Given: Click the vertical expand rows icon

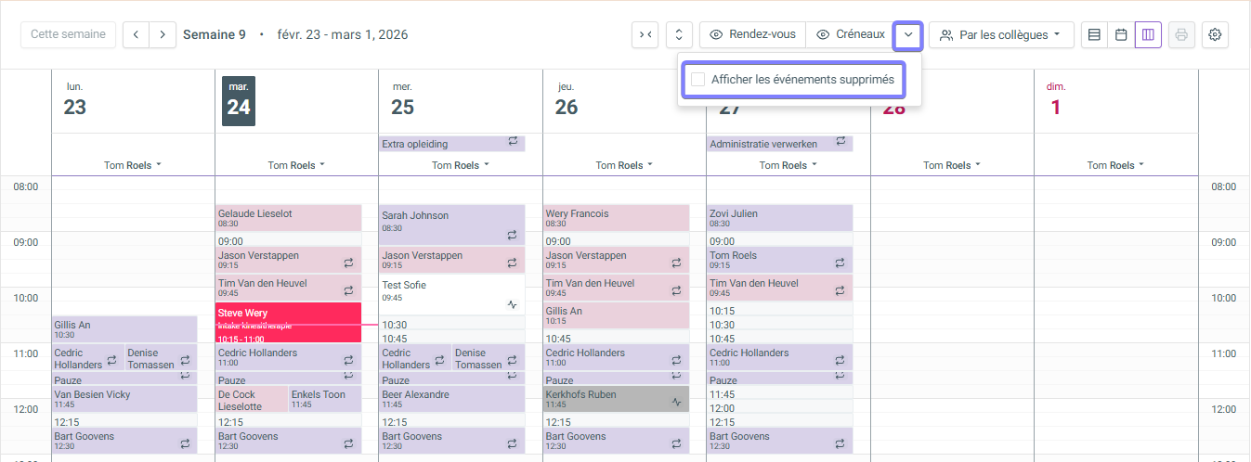Looking at the screenshot, I should coord(679,35).
